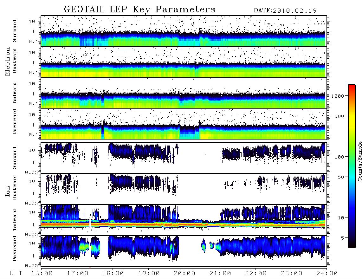The image size is (362, 279).
Task: Click the Electron Duskward spectrogram panel
Action: [184, 62]
